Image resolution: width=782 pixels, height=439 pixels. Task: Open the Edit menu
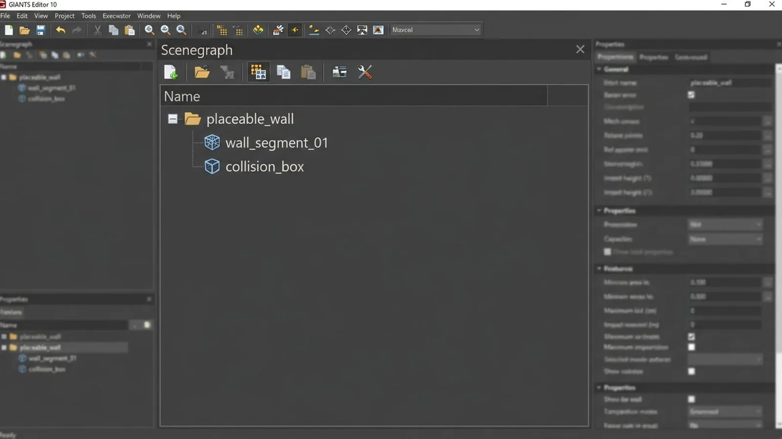tap(22, 16)
